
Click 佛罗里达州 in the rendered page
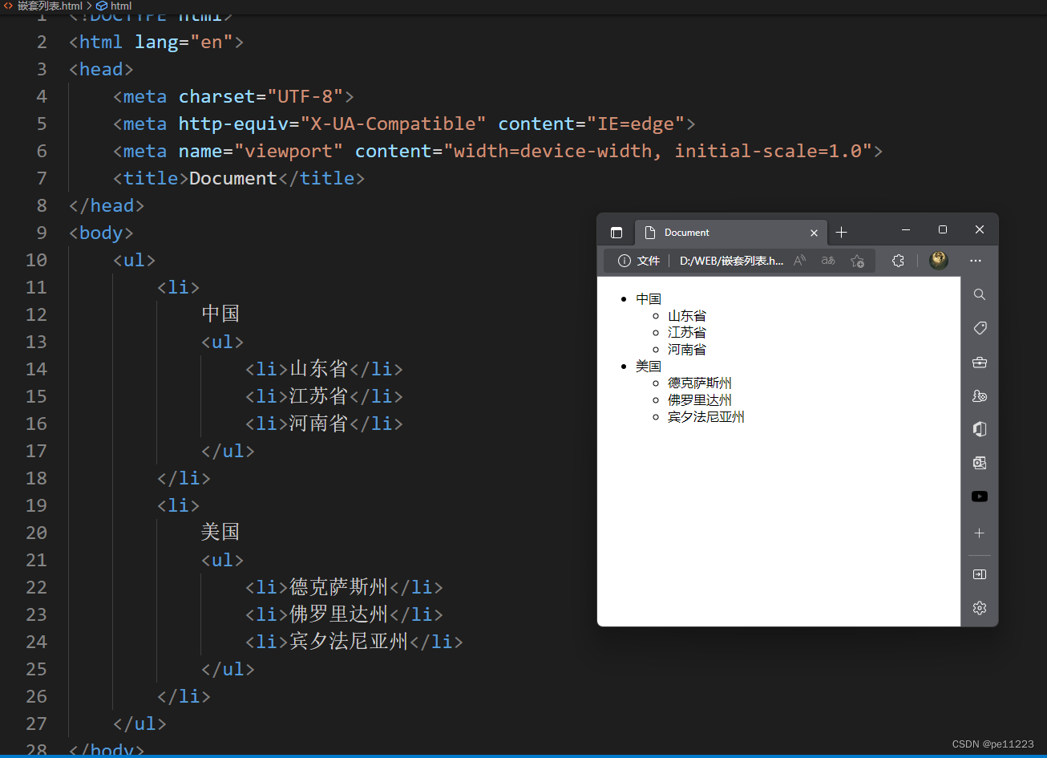700,400
